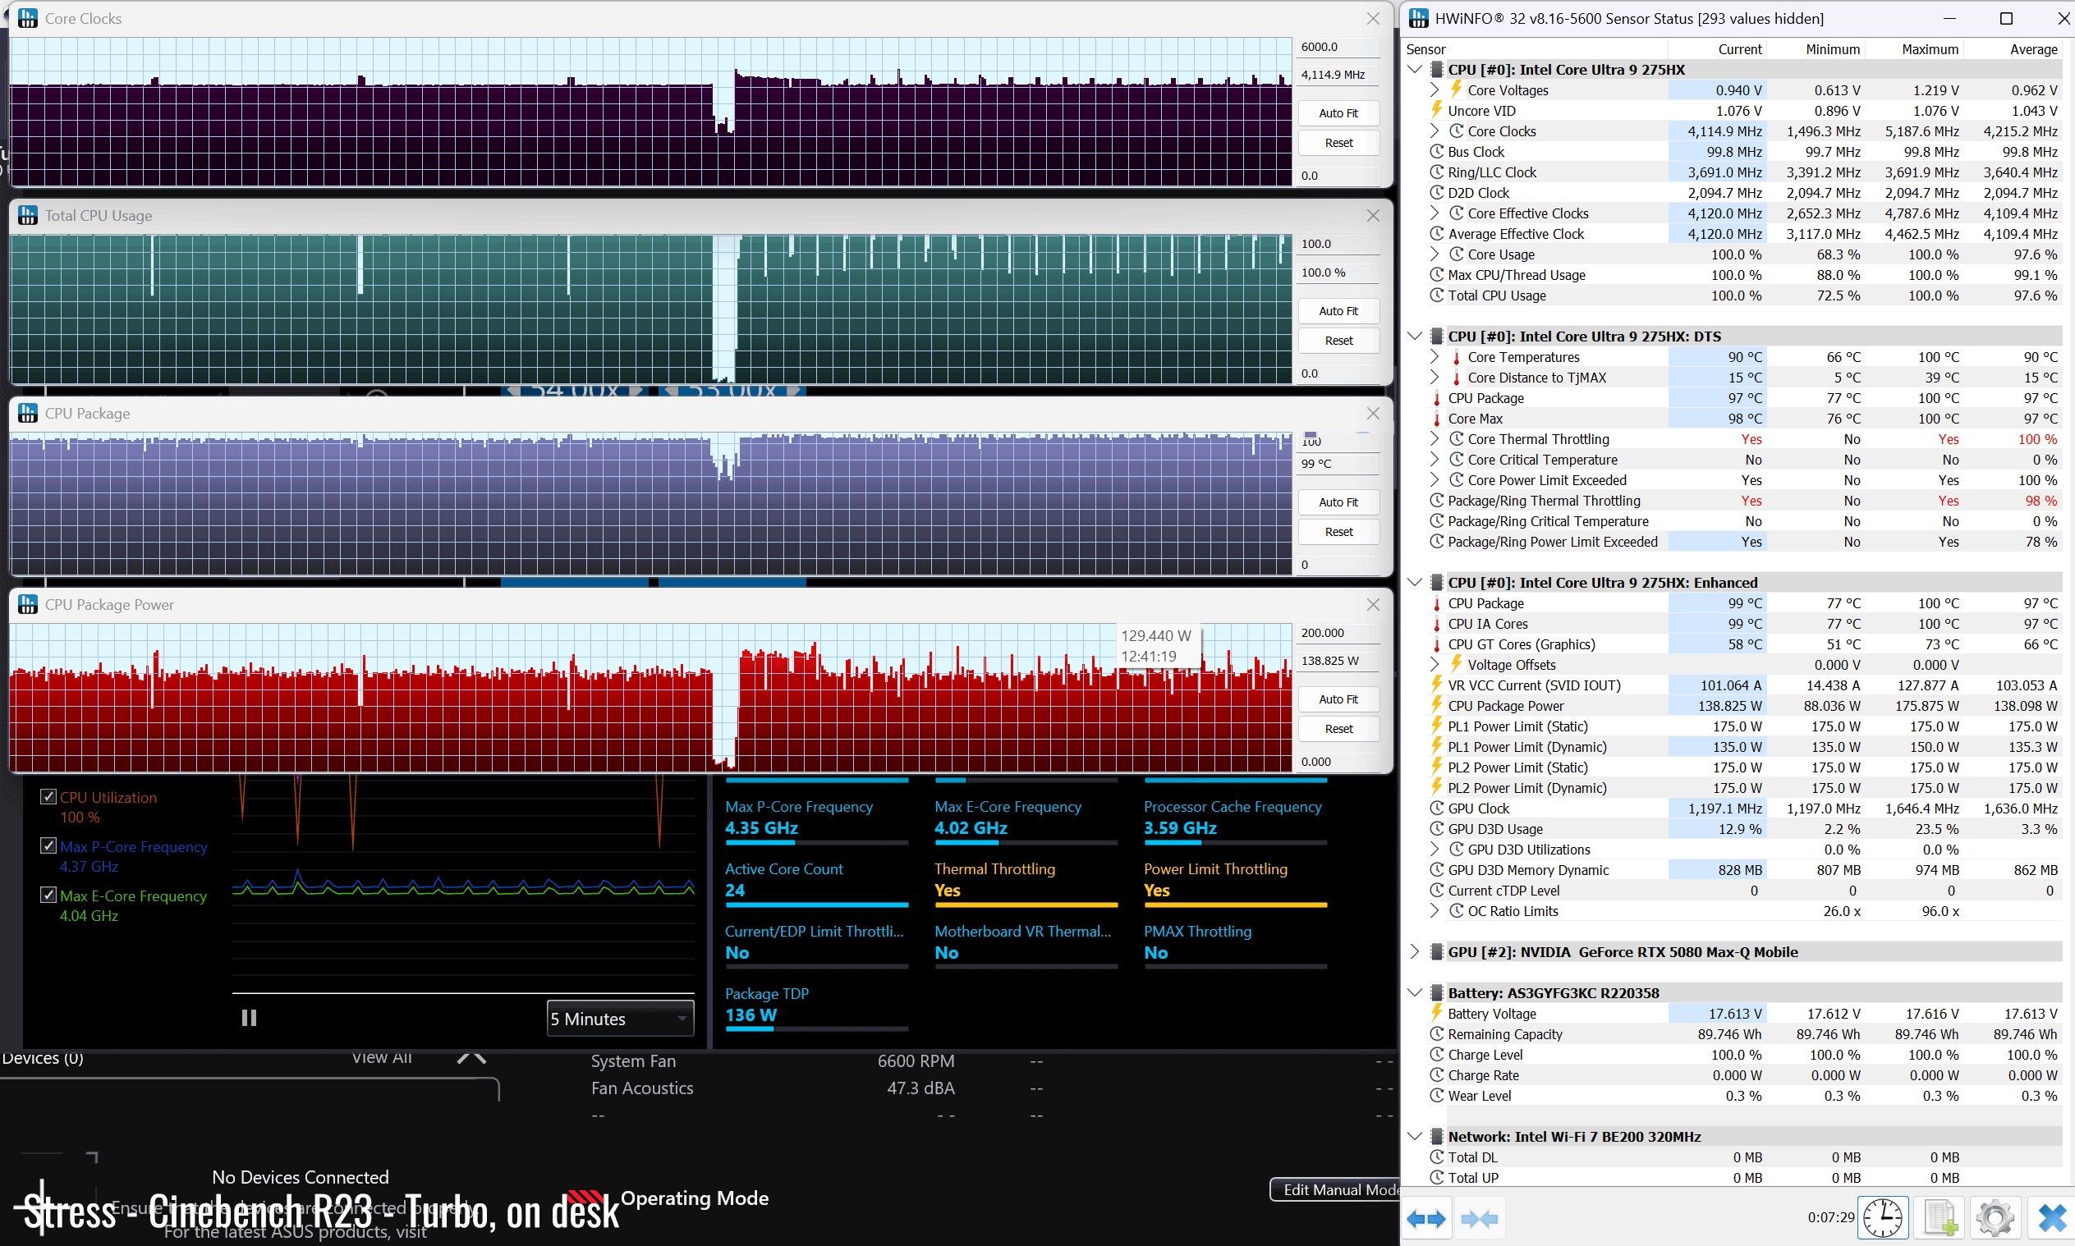
Task: Click the CPU Package Power window icon
Action: (x=28, y=604)
